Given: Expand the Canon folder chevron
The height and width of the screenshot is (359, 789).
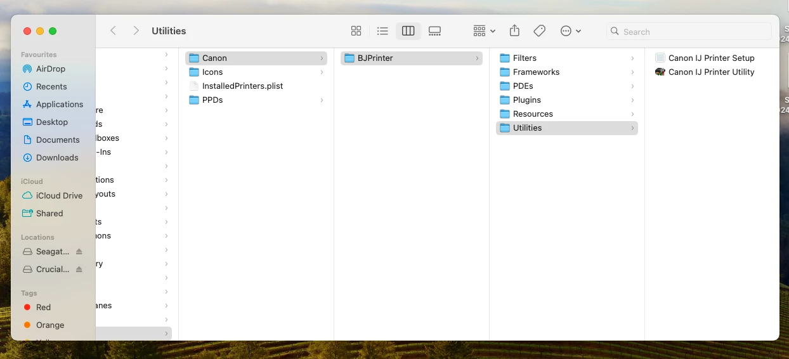Looking at the screenshot, I should [x=322, y=58].
